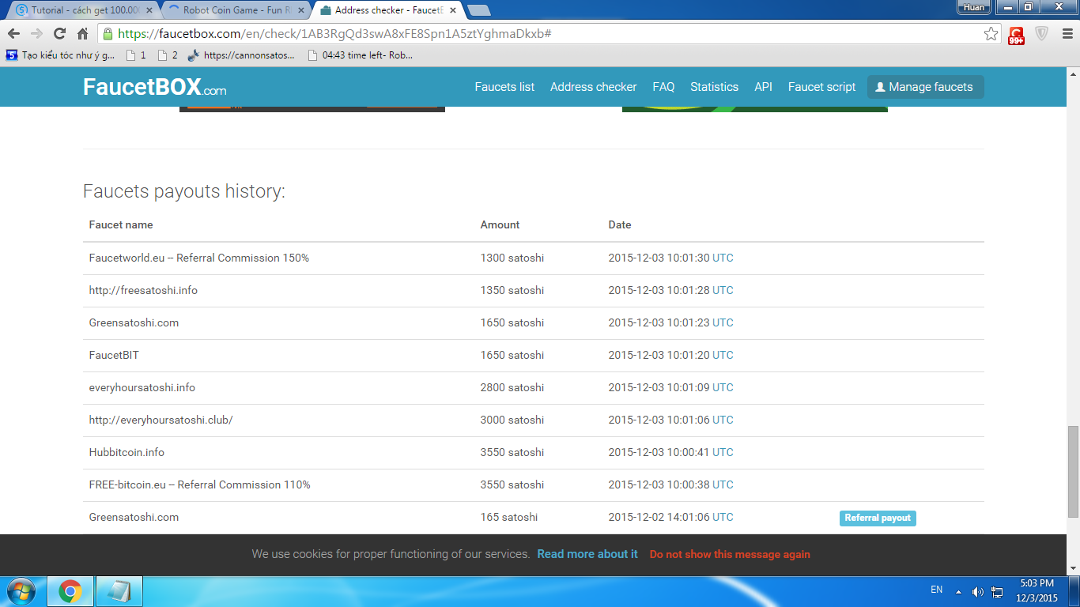This screenshot has height=607, width=1080.
Task: Click UTC link in Faucetworld.eu row
Action: click(723, 258)
